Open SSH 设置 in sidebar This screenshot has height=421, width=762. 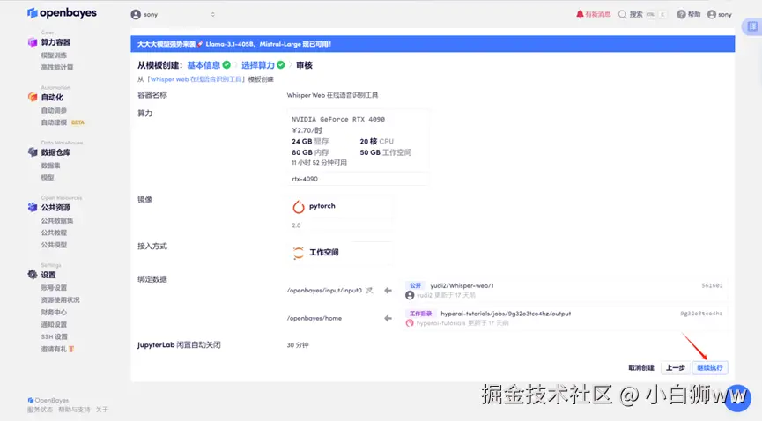pos(55,336)
